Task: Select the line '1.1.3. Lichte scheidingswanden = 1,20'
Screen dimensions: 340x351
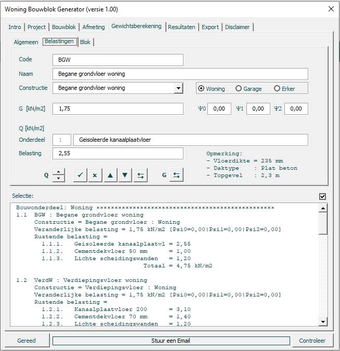Action: tap(116, 259)
